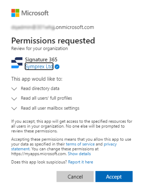
Task: Expand Read all user mailbox settings chevron
Action: (14, 108)
